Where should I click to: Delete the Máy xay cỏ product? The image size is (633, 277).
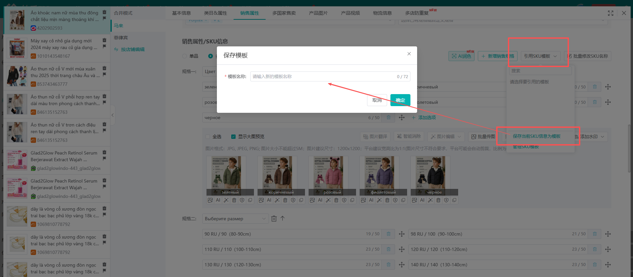pos(104,40)
